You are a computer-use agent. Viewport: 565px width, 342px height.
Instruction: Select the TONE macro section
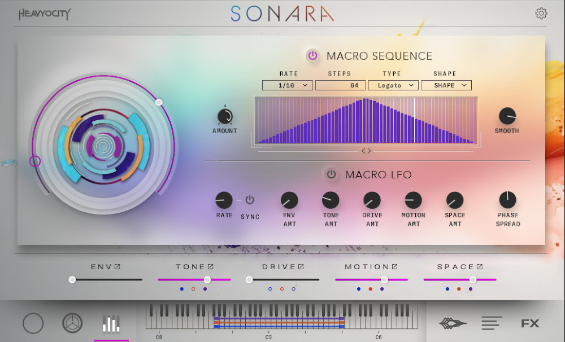point(192,266)
